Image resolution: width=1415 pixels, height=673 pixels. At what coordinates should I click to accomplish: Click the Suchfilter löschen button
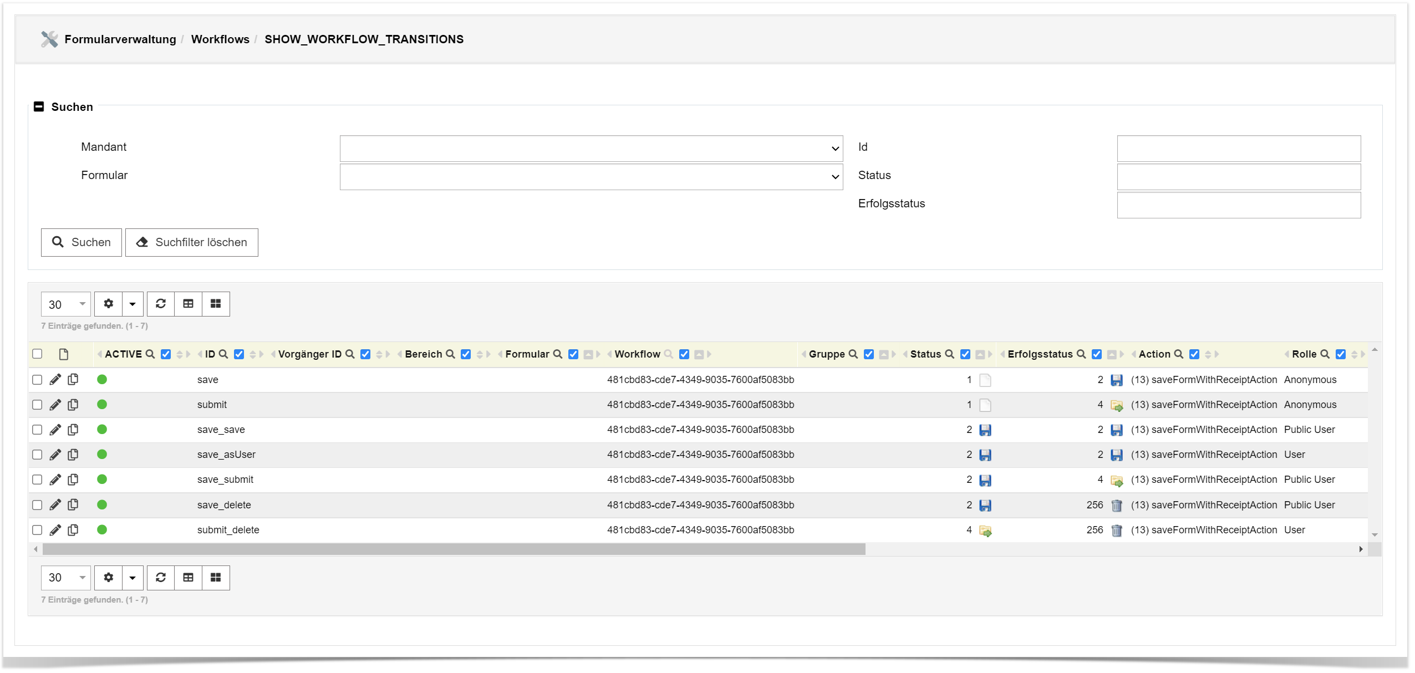pos(192,242)
